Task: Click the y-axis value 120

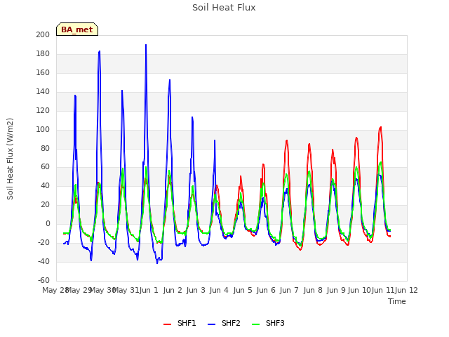Action: pyautogui.click(x=43, y=110)
